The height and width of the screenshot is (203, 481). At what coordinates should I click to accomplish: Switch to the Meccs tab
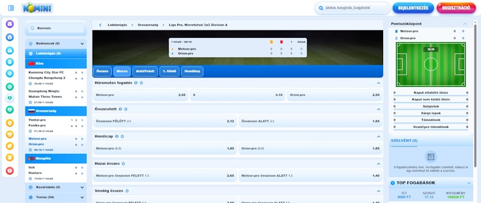click(122, 71)
